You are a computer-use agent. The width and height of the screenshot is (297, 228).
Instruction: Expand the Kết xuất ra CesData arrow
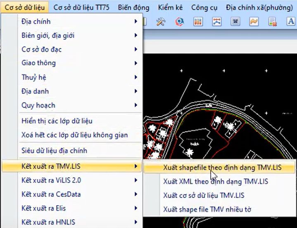coord(136,194)
